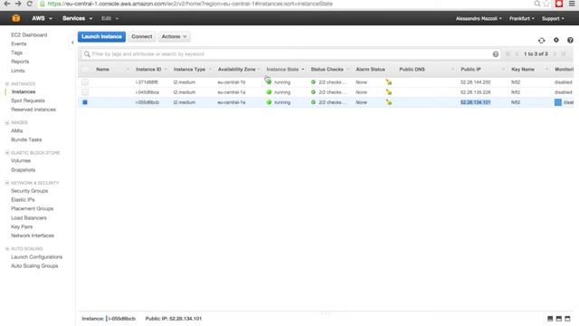
Task: Open Key Pairs in sidebar
Action: click(x=22, y=226)
